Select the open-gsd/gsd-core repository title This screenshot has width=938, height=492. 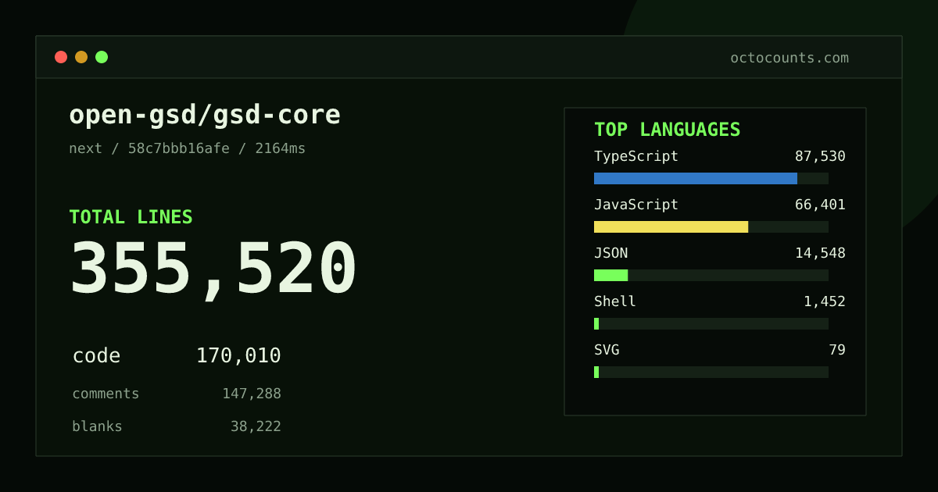(x=205, y=115)
